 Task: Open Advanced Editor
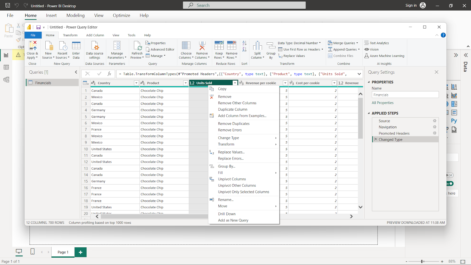coord(160,49)
